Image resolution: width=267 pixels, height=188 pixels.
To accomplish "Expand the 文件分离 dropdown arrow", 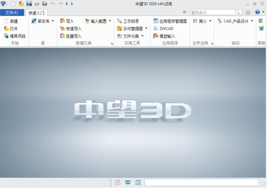I will tap(142, 36).
